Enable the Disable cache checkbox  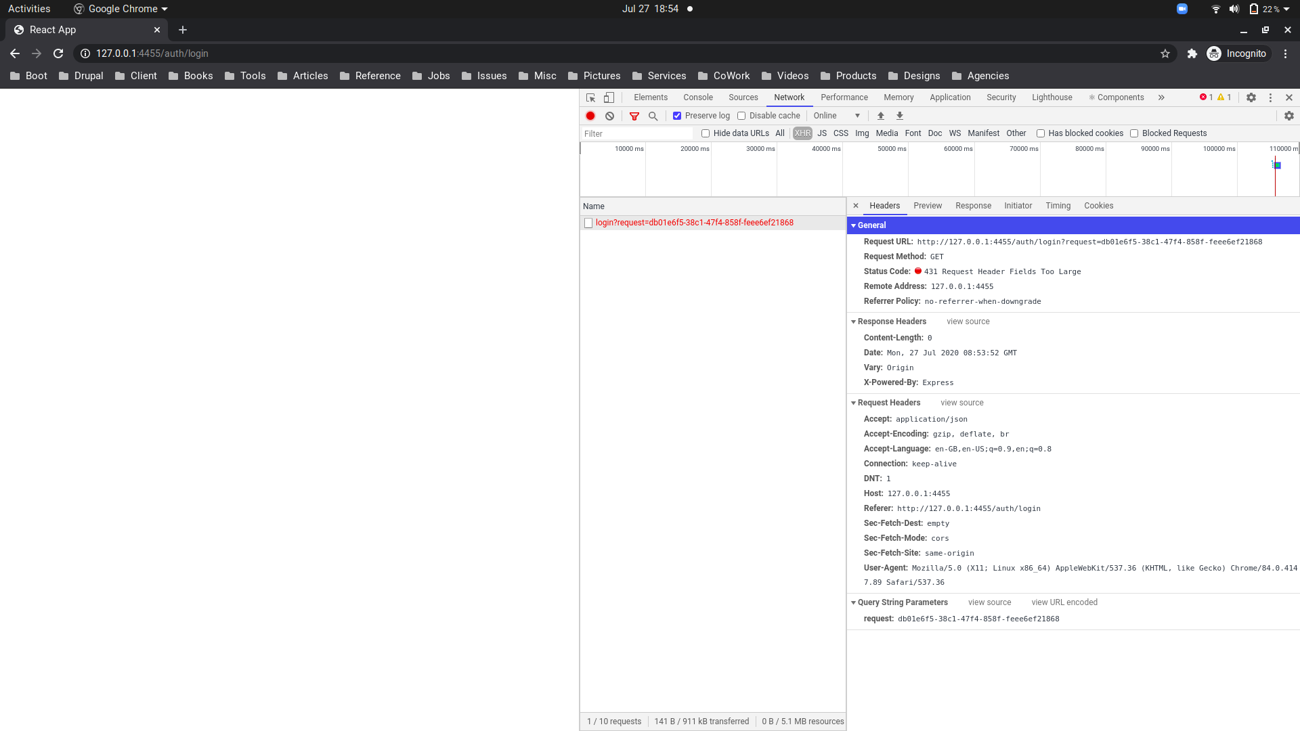coord(741,116)
